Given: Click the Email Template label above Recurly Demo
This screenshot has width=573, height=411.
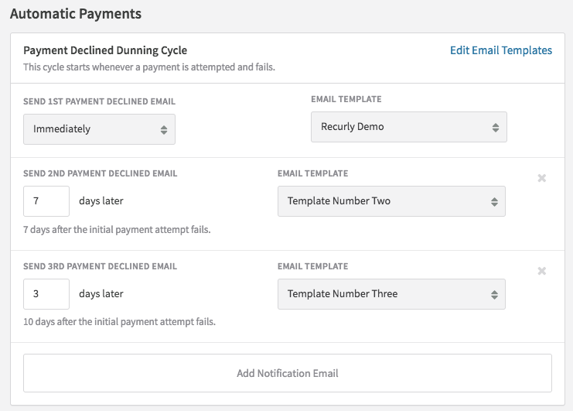Looking at the screenshot, I should click(346, 100).
